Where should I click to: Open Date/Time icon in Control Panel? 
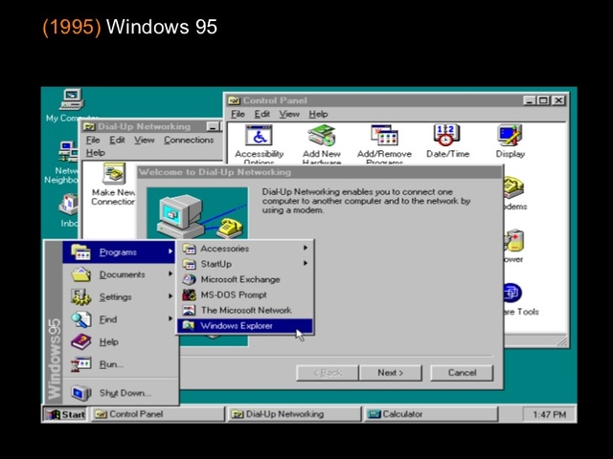[447, 136]
